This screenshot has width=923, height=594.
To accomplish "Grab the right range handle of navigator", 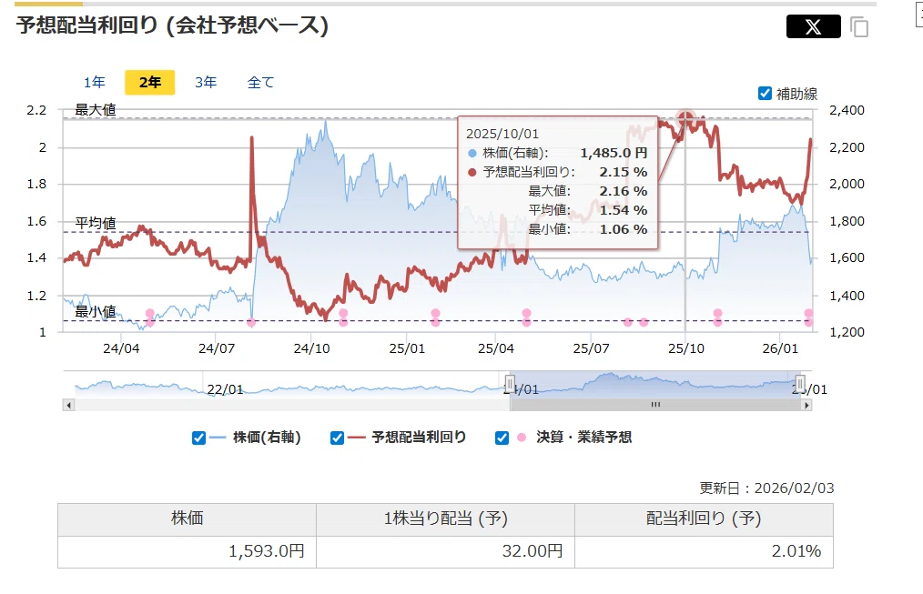I will (800, 384).
